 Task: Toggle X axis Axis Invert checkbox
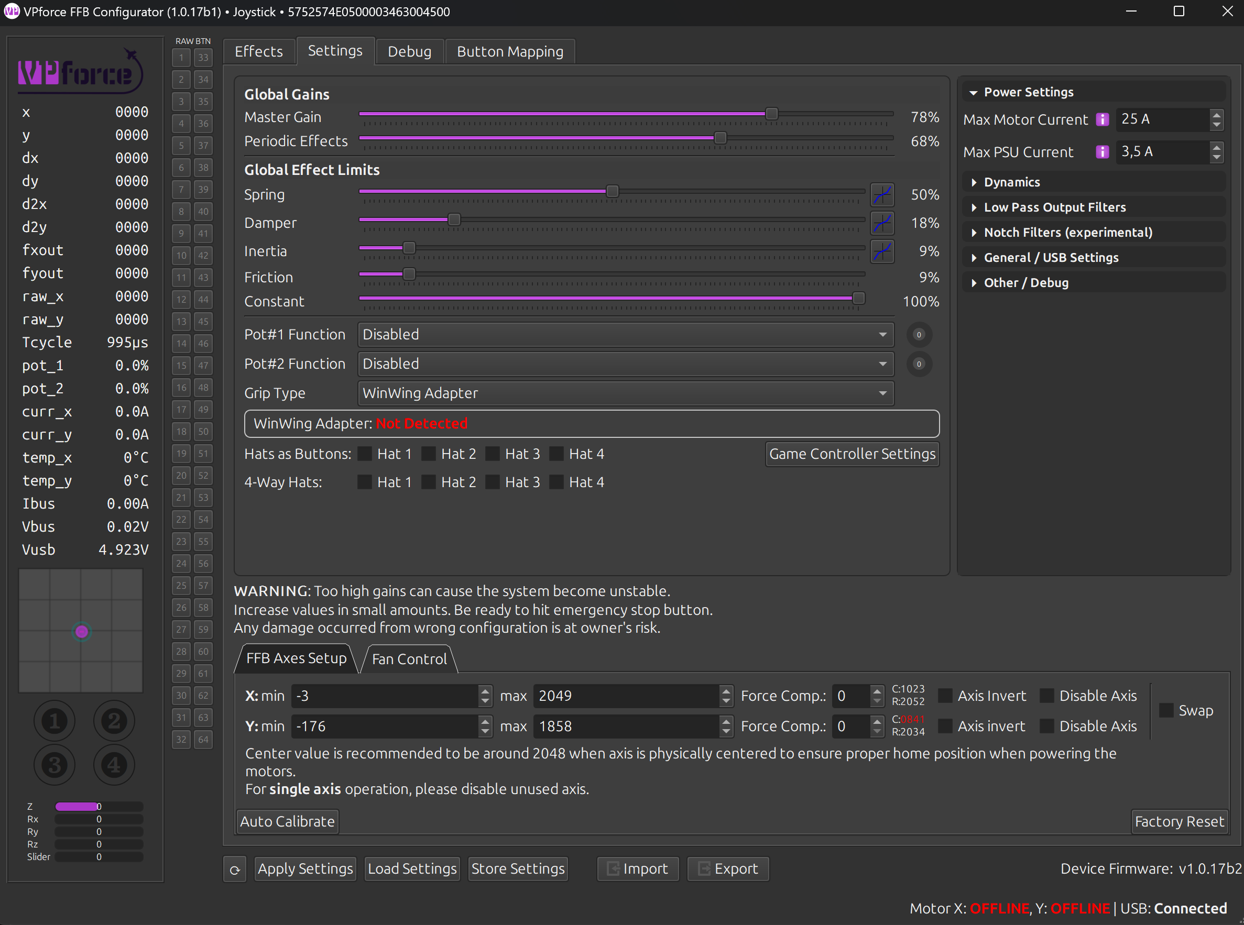pyautogui.click(x=945, y=696)
